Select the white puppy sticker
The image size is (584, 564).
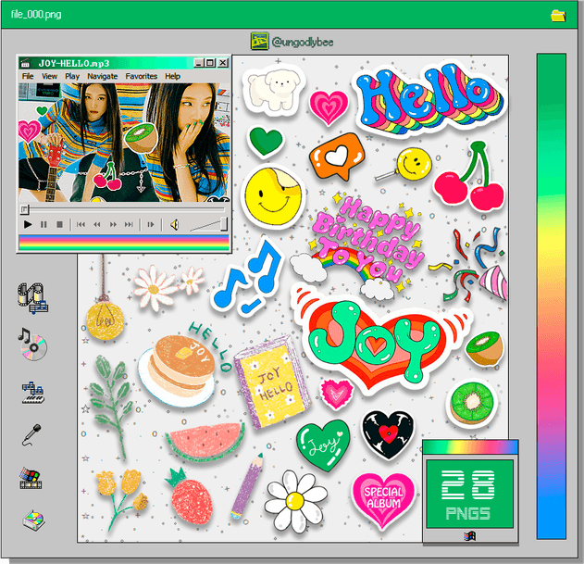coord(274,91)
